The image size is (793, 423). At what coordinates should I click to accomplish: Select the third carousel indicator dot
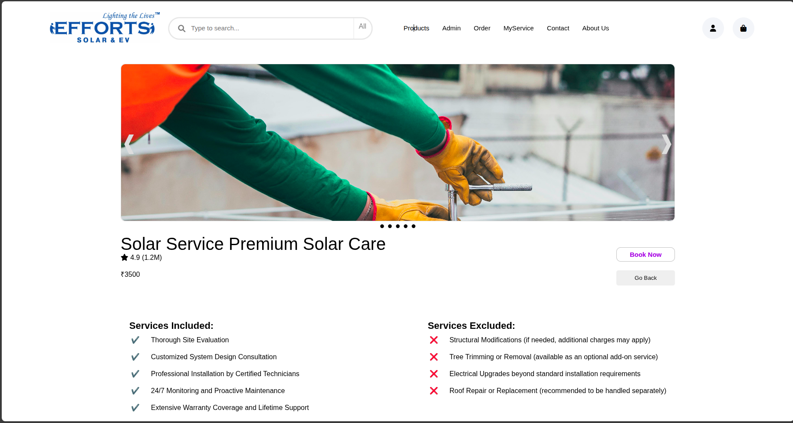(398, 226)
